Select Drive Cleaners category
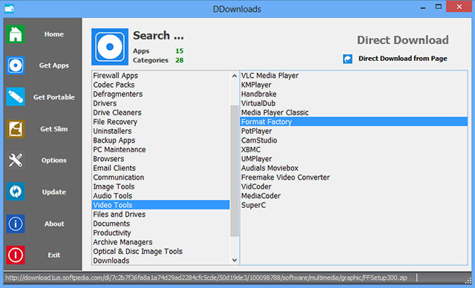The image size is (475, 288). 161,112
